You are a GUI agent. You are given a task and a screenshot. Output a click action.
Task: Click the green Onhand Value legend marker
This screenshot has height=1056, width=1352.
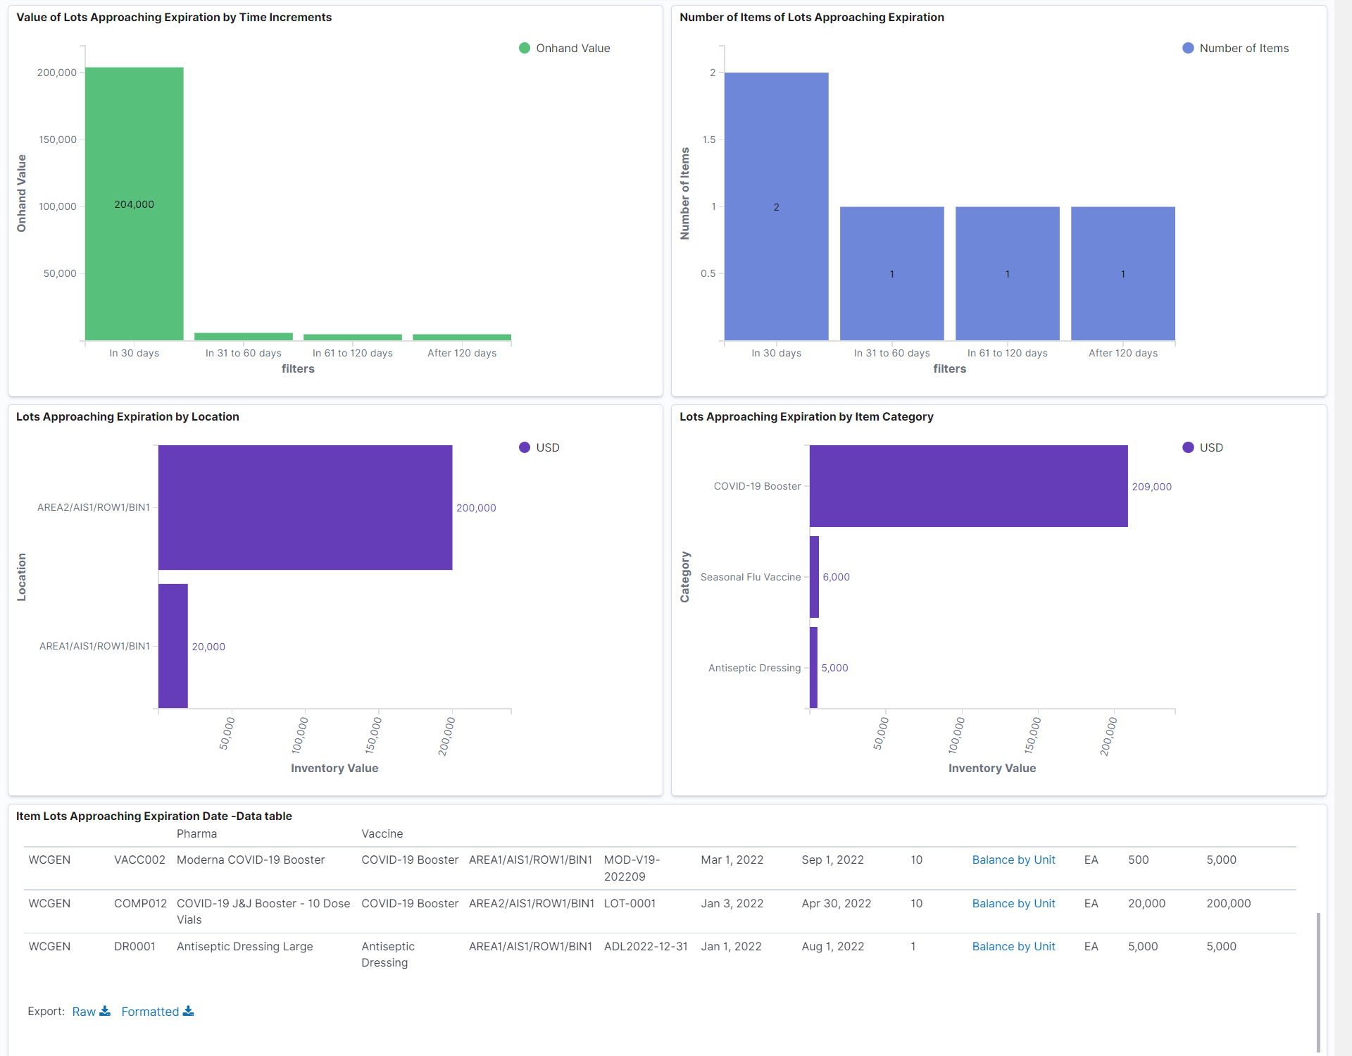(524, 48)
